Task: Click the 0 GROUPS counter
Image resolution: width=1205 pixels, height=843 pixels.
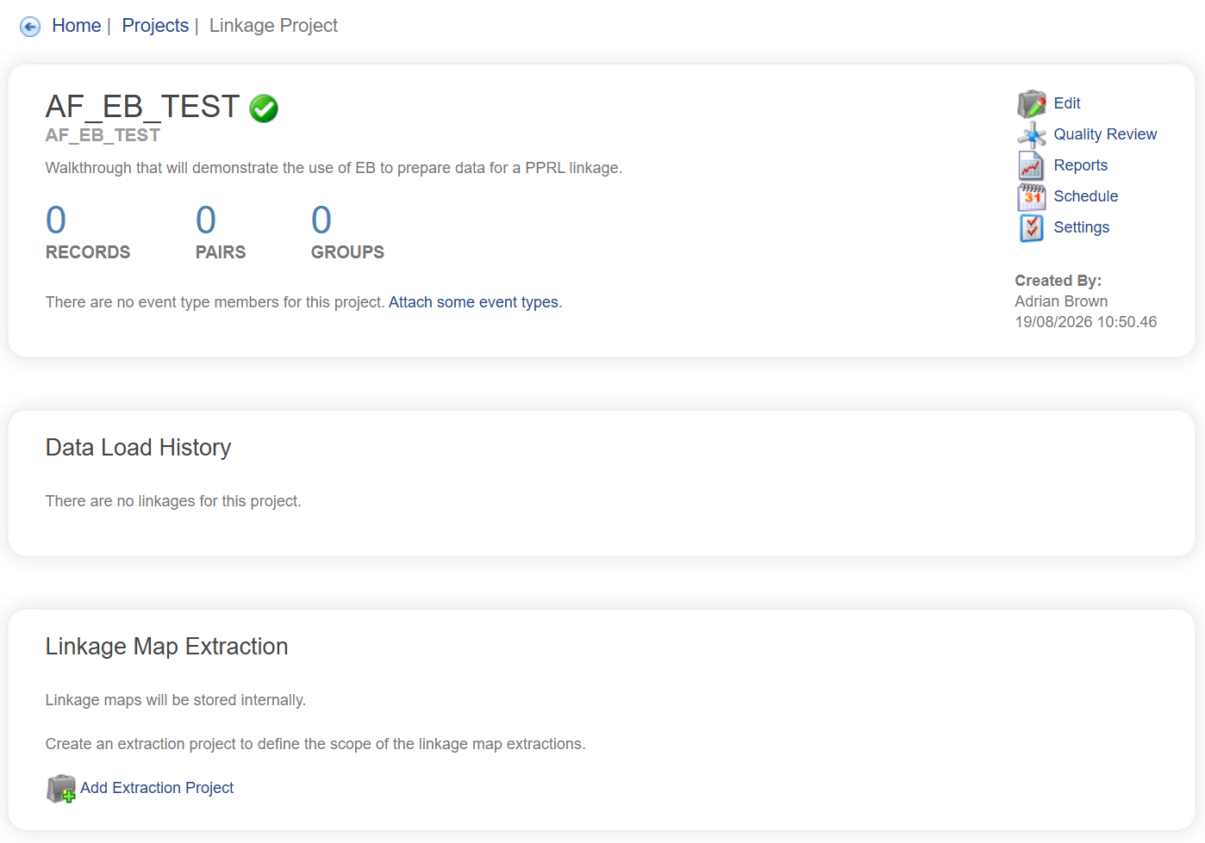Action: (x=347, y=232)
